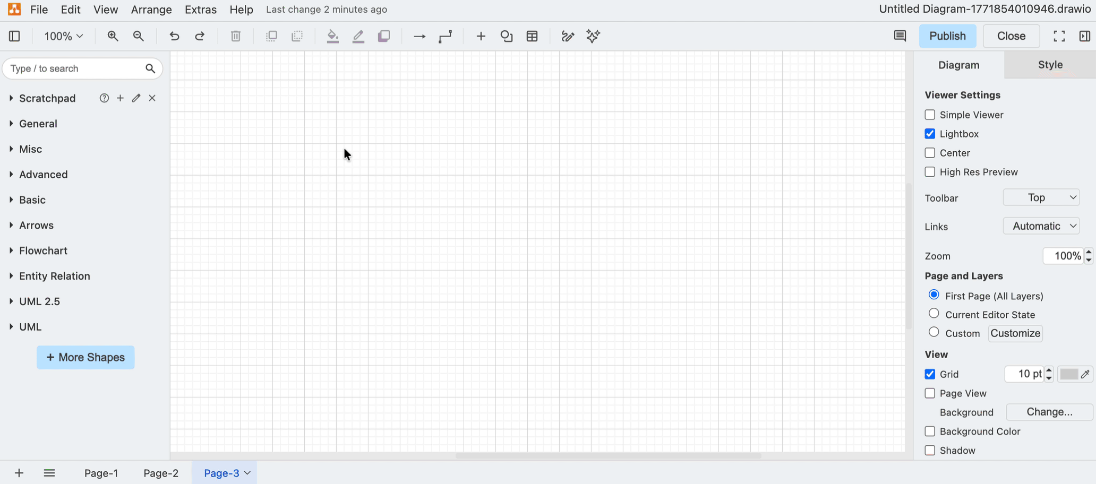Image resolution: width=1096 pixels, height=484 pixels.
Task: Edit the Scratchpad with the pencil icon
Action: [136, 98]
